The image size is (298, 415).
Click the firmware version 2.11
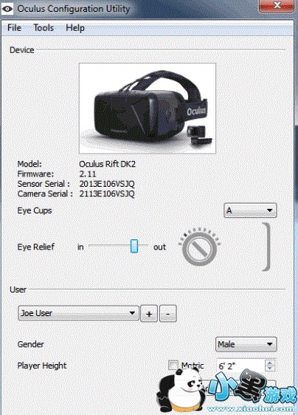(x=88, y=174)
